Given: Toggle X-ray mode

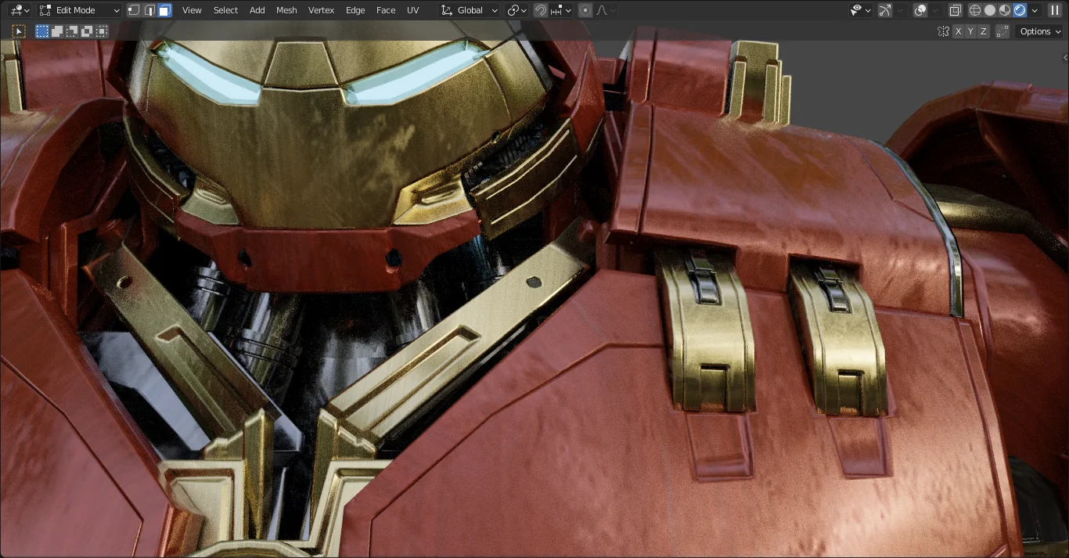Looking at the screenshot, I should point(956,10).
